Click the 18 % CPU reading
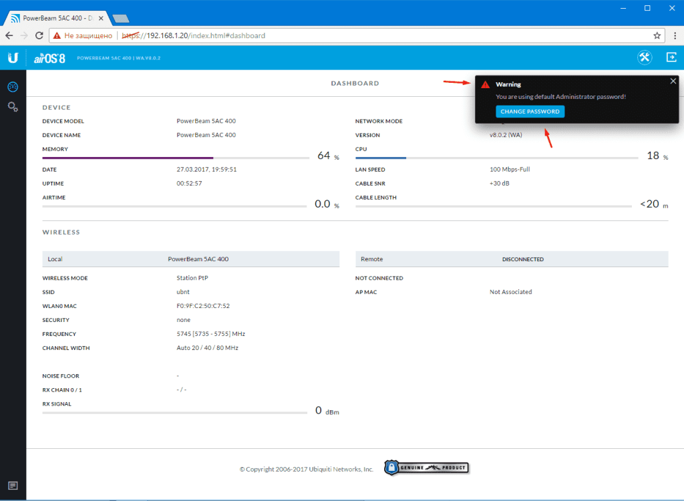 click(657, 156)
